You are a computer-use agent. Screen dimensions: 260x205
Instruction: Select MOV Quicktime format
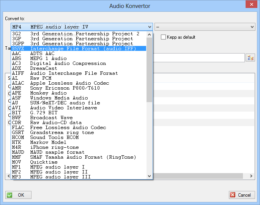pyautogui.click(x=79, y=162)
